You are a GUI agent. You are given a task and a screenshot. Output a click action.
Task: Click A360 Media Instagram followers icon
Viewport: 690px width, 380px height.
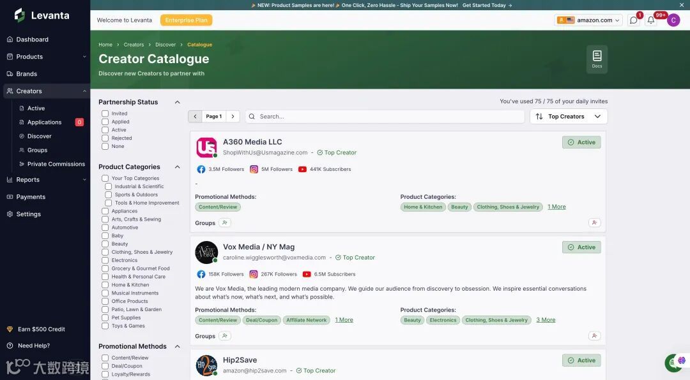tap(254, 169)
